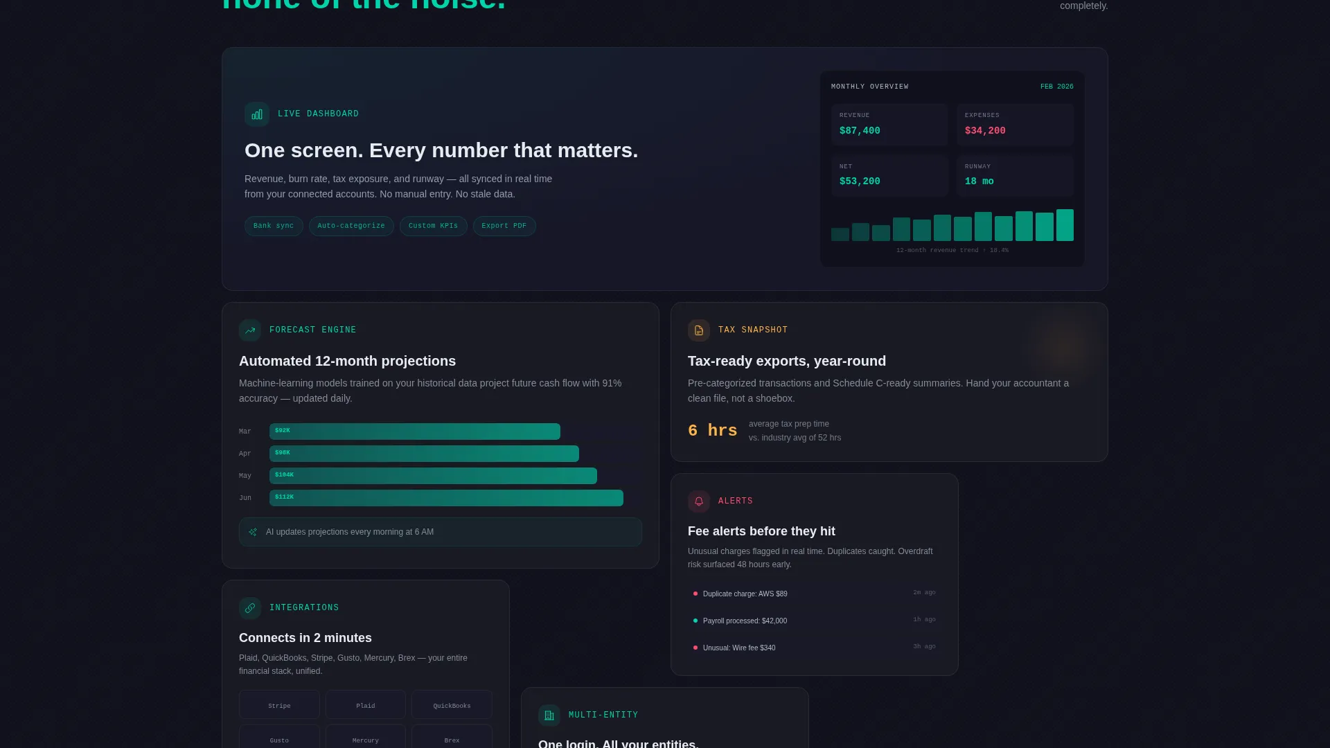The height and width of the screenshot is (748, 1330).
Task: Select the Bank sync tag
Action: pos(274,226)
